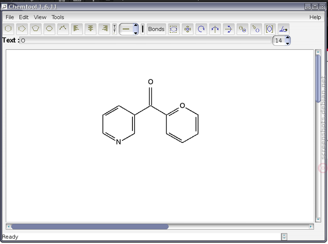328x244 pixels.
Task: Click the marquee select icon
Action: pyautogui.click(x=173, y=29)
